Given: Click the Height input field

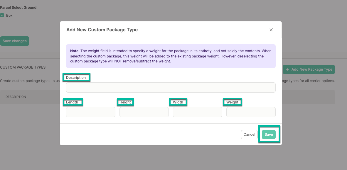Looking at the screenshot, I should (144, 112).
